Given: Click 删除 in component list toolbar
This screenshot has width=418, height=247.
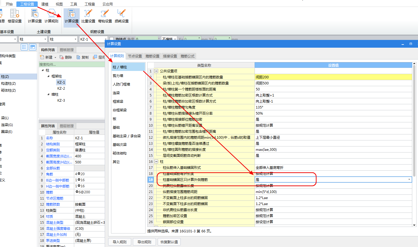Looking at the screenshot, I should tap(66, 57).
